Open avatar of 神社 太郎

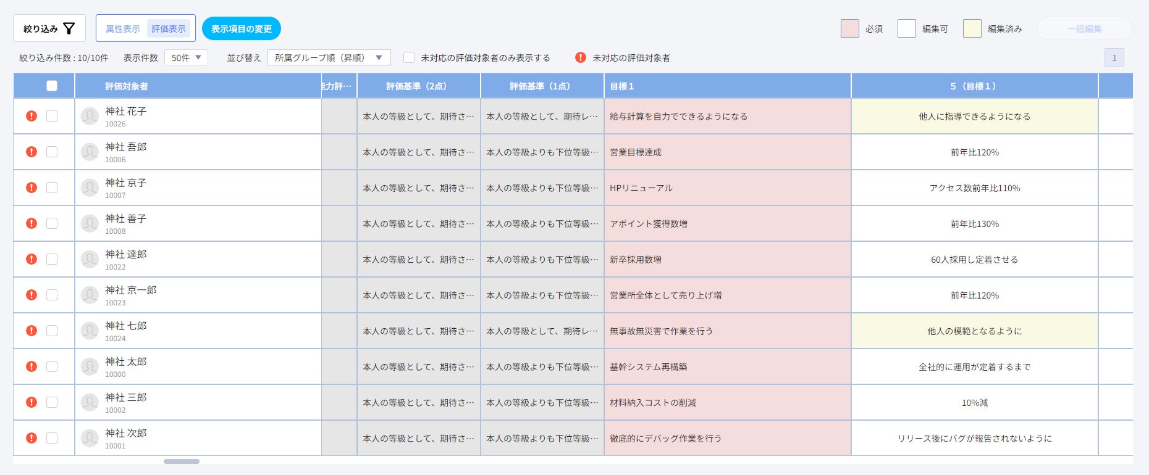90,366
